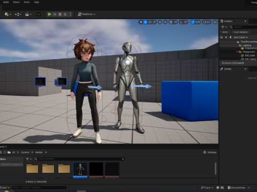Switch to the Outliner tab

228,21
